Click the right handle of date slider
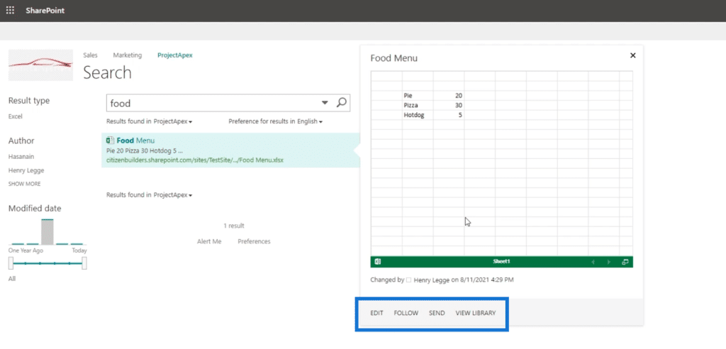The width and height of the screenshot is (726, 349). (84, 263)
